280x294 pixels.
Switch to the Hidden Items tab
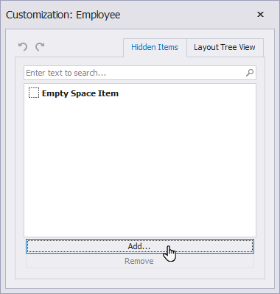pos(155,47)
